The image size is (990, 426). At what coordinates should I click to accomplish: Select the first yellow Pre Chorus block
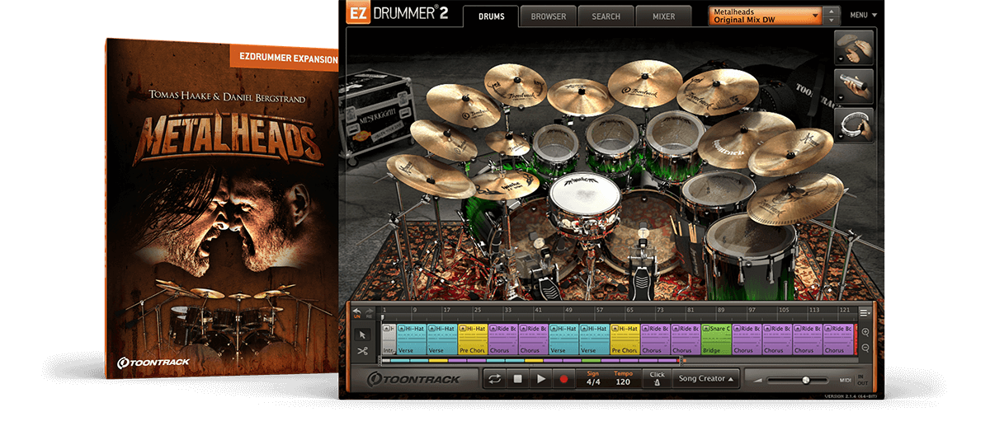(472, 339)
